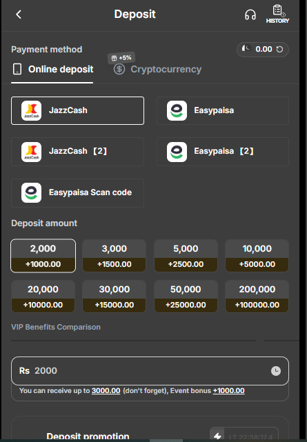Open customer support headset icon
307x442 pixels.
(x=250, y=14)
